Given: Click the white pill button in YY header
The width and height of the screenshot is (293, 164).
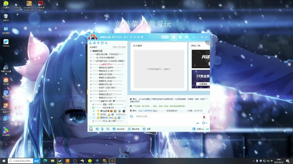Looking at the screenshot, I should (x=165, y=37).
